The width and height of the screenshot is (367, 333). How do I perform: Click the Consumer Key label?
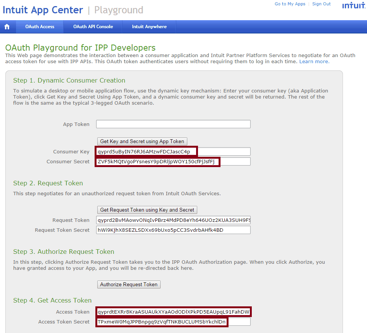[x=71, y=151]
